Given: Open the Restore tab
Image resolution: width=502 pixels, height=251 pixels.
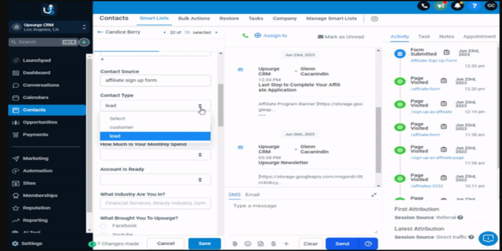Looking at the screenshot, I should 229,19.
